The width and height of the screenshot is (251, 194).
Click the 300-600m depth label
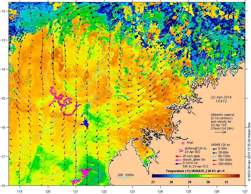pos(225,164)
